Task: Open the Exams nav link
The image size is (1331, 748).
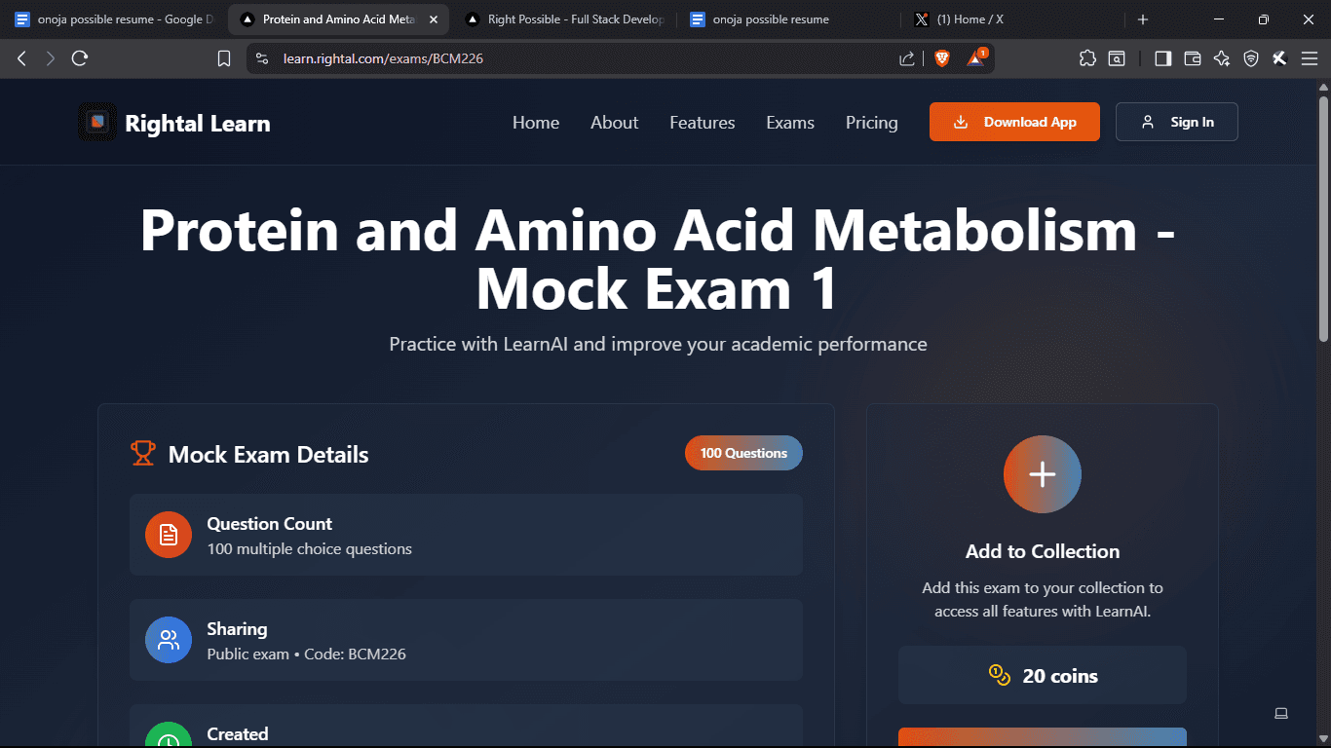Action: 790,123
